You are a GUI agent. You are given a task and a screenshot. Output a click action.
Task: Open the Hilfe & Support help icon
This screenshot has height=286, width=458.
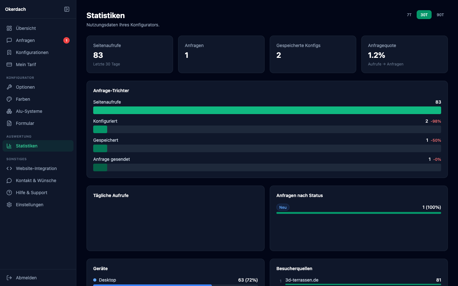tap(9, 193)
